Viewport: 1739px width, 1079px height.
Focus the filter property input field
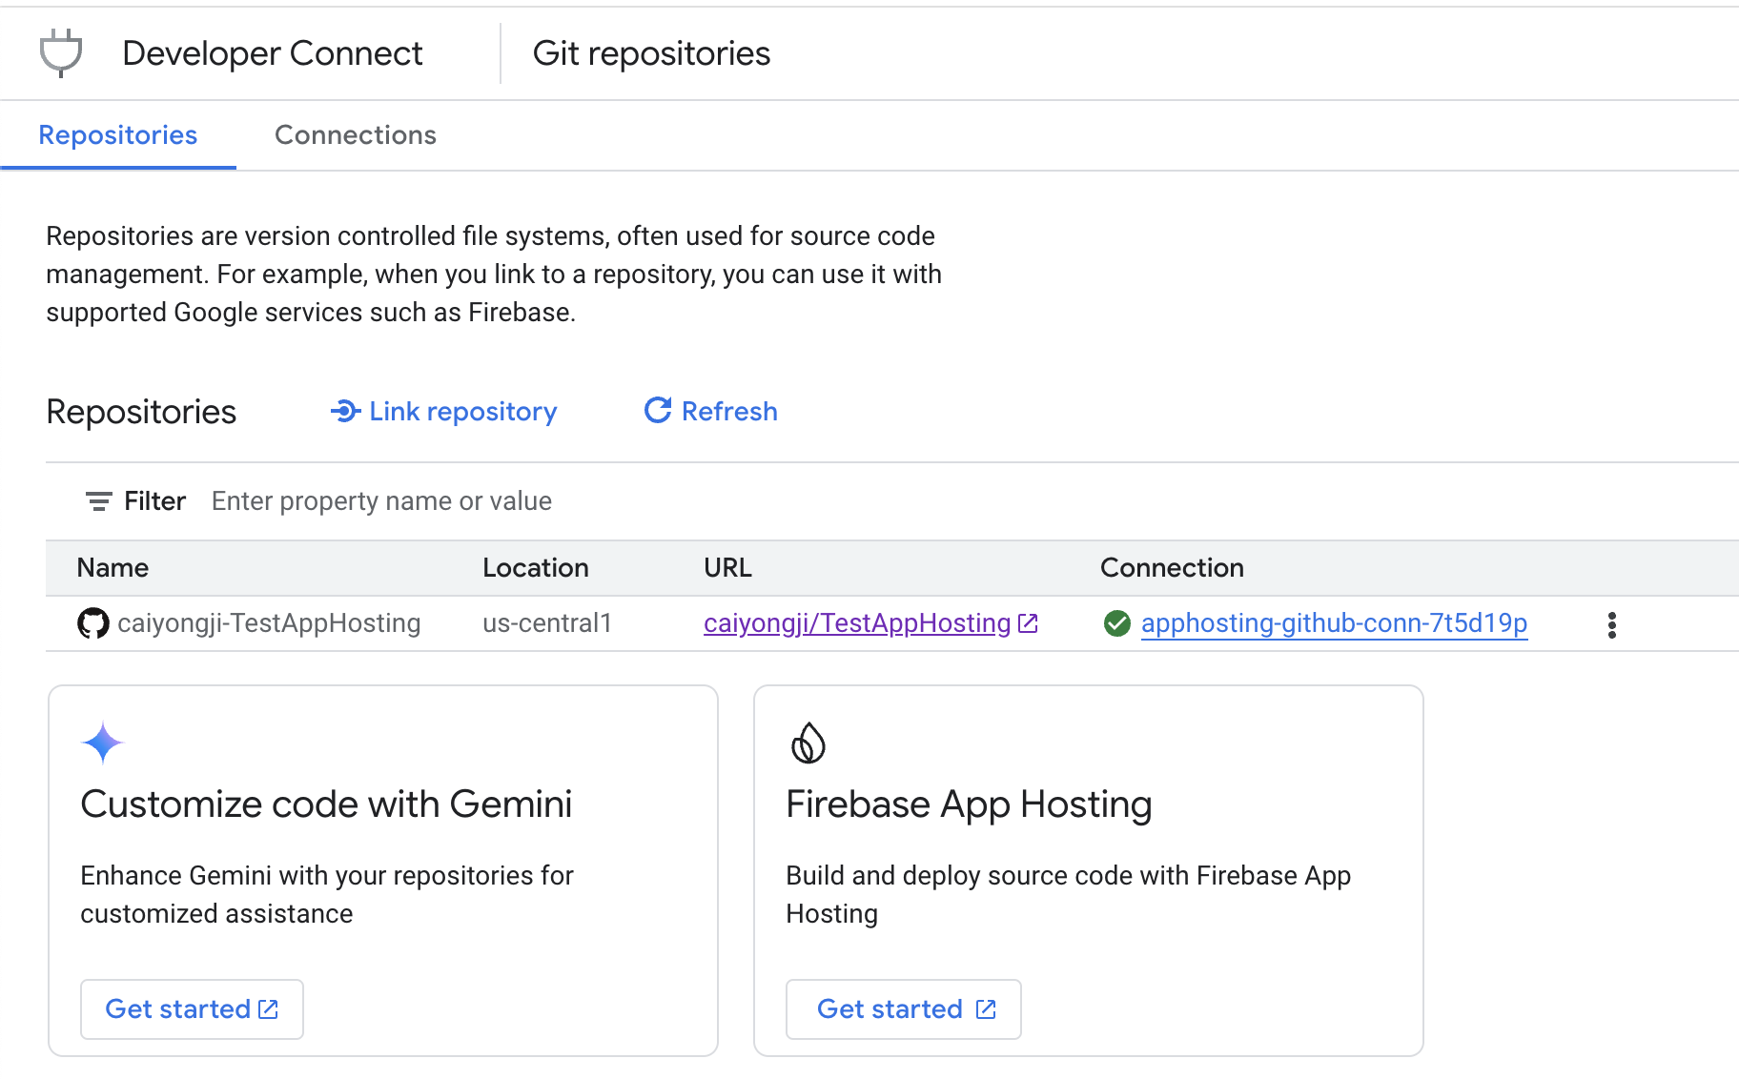coord(381,501)
